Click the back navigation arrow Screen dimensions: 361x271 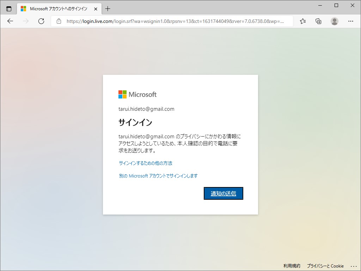tap(10, 21)
